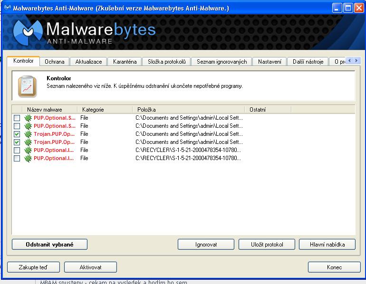This screenshot has width=366, height=284.
Task: Sort by the Položka column header
Action: point(189,110)
